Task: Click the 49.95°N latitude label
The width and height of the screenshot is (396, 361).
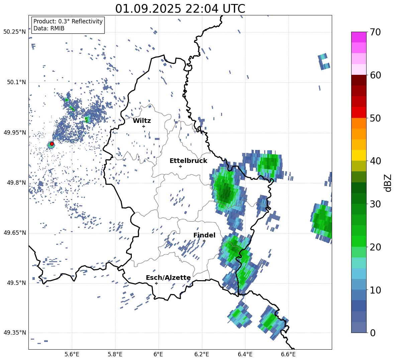Action: coord(14,133)
